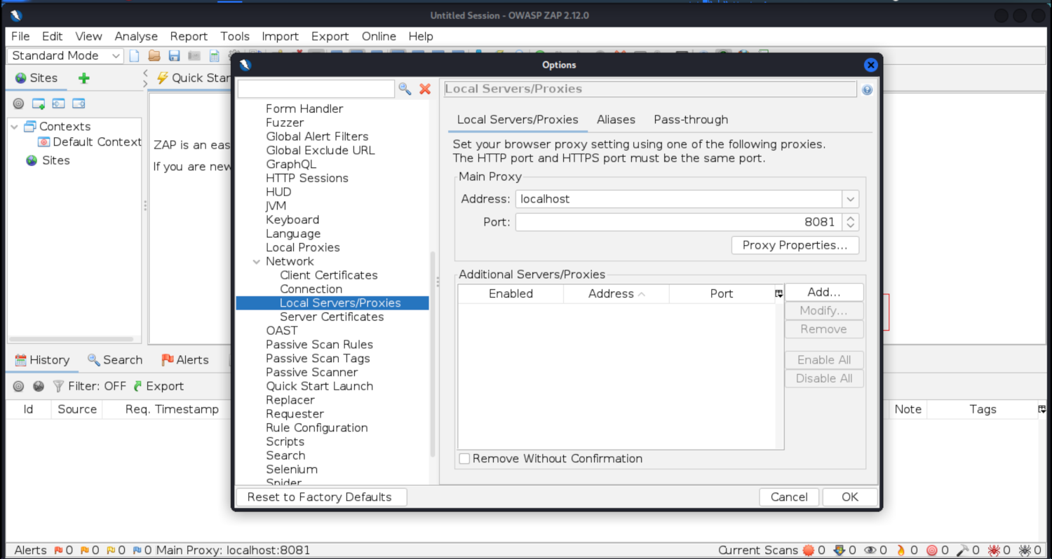Click the red spider icon in status bar
1052x559 pixels.
click(x=994, y=551)
